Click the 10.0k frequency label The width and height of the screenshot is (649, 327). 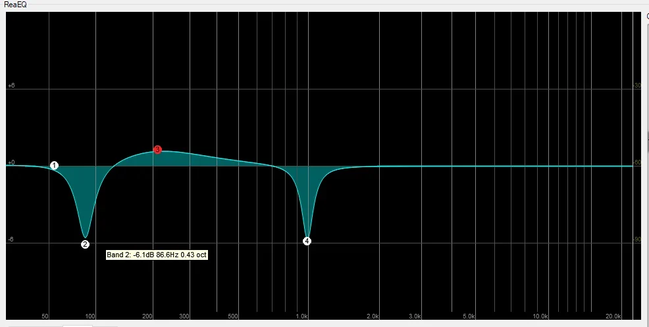[x=540, y=316]
